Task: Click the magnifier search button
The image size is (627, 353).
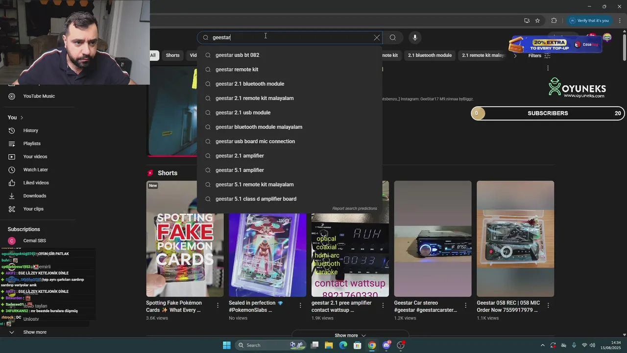Action: (x=392, y=37)
